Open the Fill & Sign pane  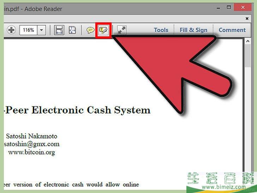click(193, 30)
